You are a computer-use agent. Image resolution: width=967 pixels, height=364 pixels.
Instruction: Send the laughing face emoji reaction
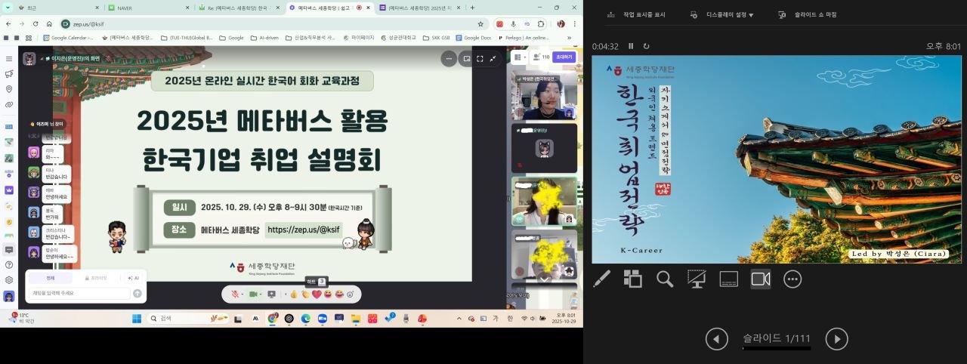[x=328, y=294]
